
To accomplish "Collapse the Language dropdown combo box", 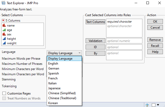I will 64,53.
